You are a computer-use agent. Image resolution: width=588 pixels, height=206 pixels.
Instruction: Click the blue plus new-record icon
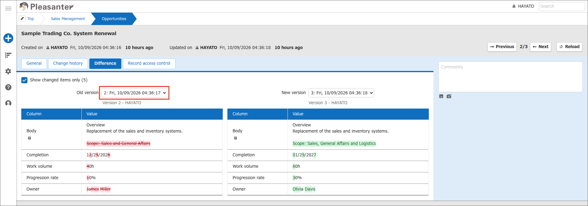click(x=8, y=38)
